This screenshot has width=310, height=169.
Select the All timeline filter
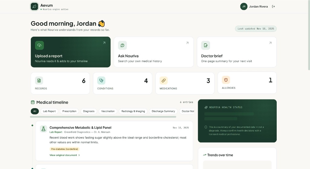click(x=35, y=111)
